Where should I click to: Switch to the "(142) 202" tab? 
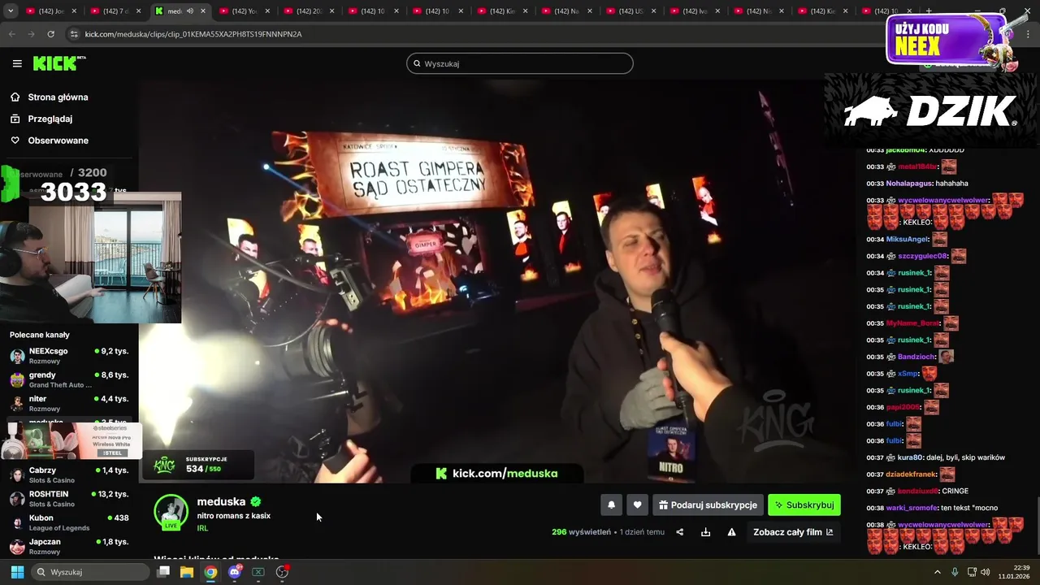309,11
